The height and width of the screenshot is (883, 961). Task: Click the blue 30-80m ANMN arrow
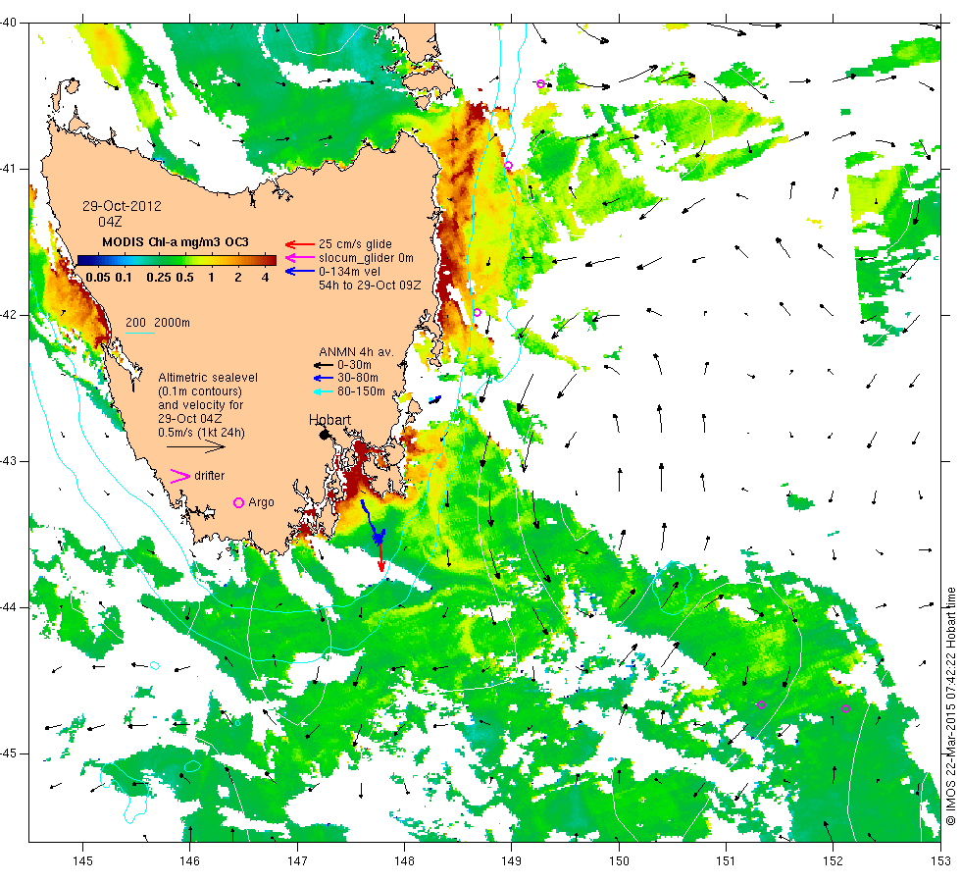pos(323,379)
